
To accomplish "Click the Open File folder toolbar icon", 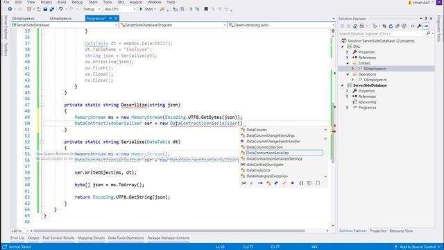I will tap(39, 9).
